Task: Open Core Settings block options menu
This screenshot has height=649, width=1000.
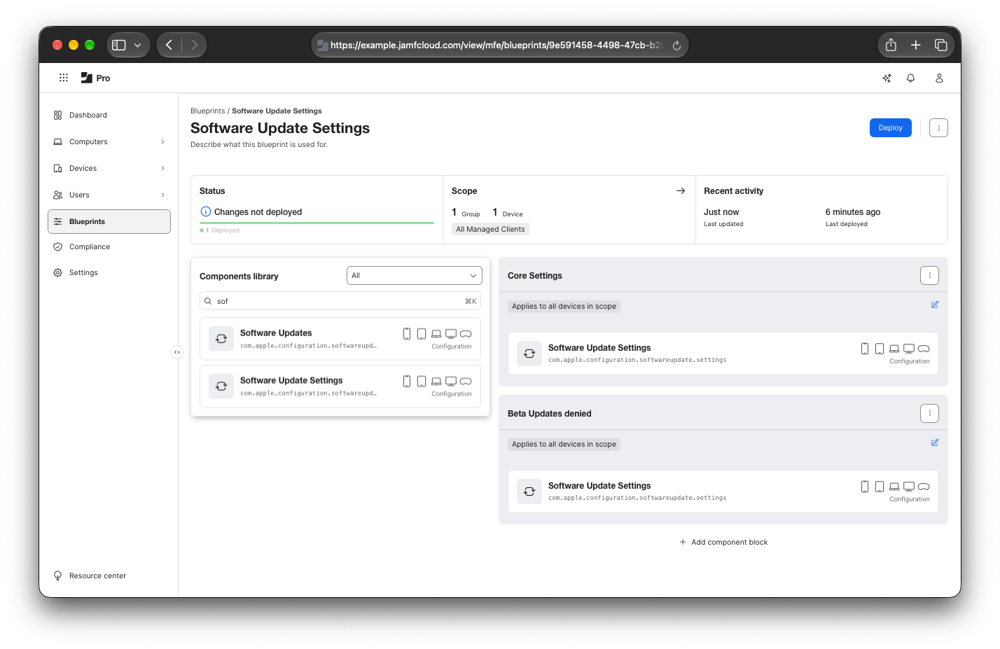Action: pyautogui.click(x=929, y=276)
